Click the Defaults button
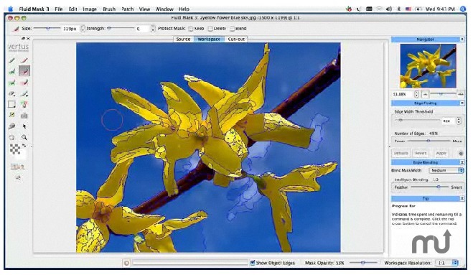Viewport: 473px width, 275px height. [401, 154]
